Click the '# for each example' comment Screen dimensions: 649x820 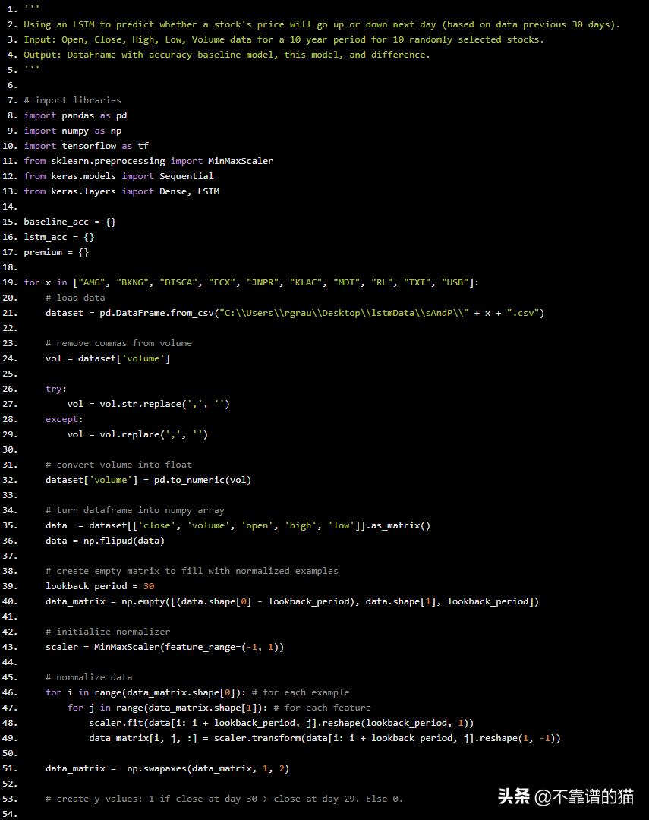[x=300, y=692]
